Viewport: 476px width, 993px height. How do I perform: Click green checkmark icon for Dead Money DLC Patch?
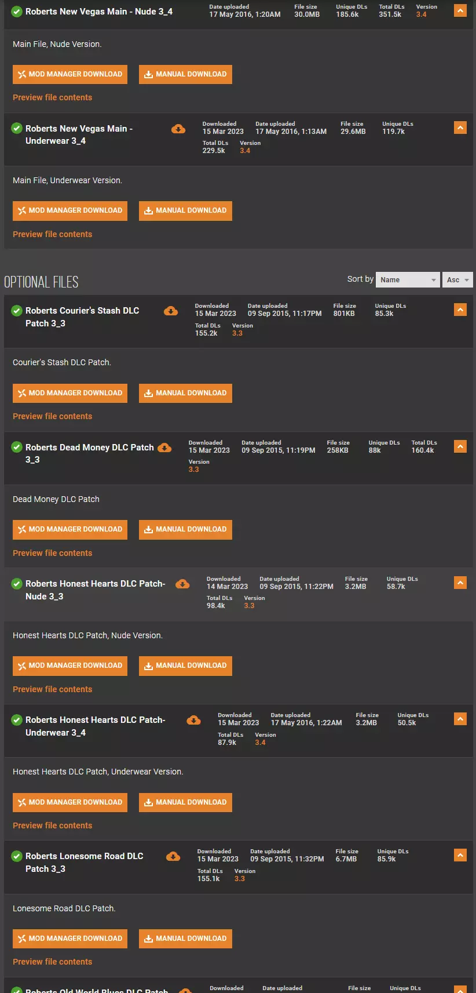coord(17,448)
